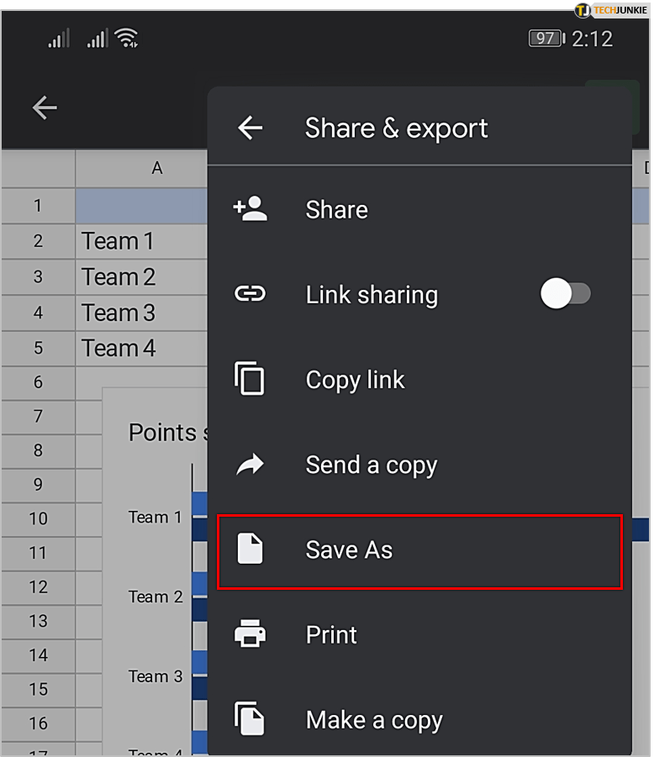This screenshot has height=757, width=654.
Task: Tap the Copy link duplicate-pages icon
Action: click(250, 380)
